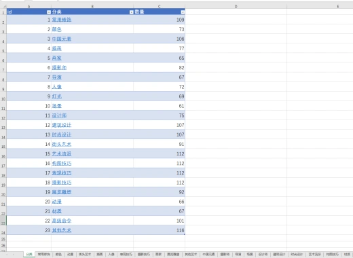Image resolution: width=353 pixels, height=258 pixels.
Task: Select column D header
Action: pyautogui.click(x=236, y=6)
